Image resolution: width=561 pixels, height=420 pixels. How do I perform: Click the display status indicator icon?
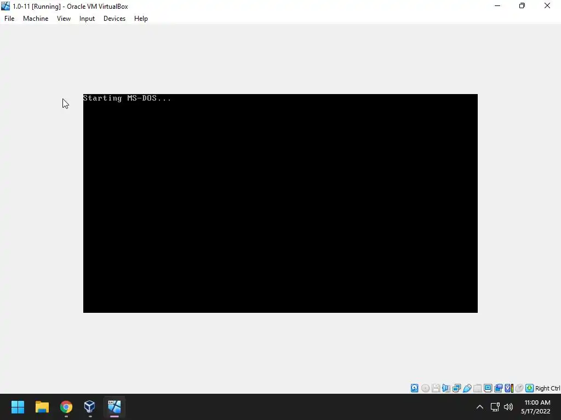(x=488, y=388)
